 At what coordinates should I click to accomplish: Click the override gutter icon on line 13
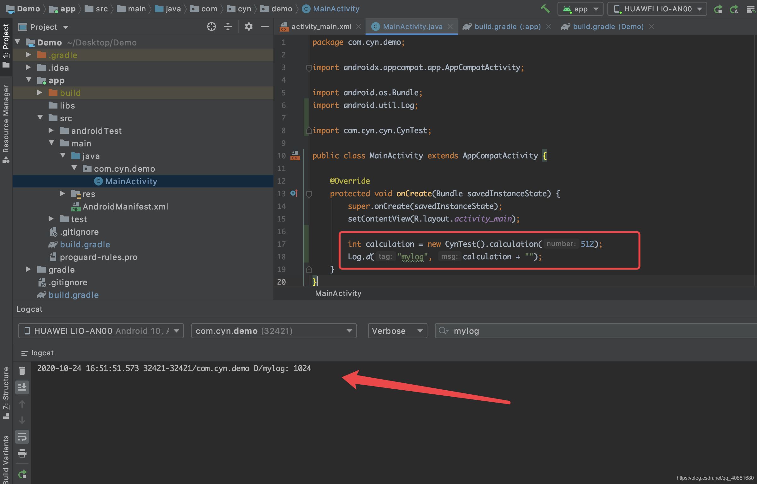[x=294, y=193]
